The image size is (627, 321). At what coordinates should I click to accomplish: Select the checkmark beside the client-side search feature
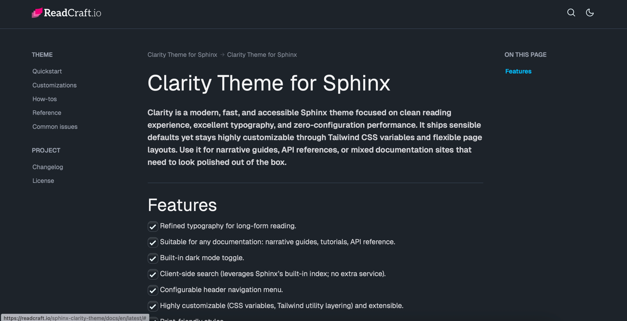(x=153, y=274)
